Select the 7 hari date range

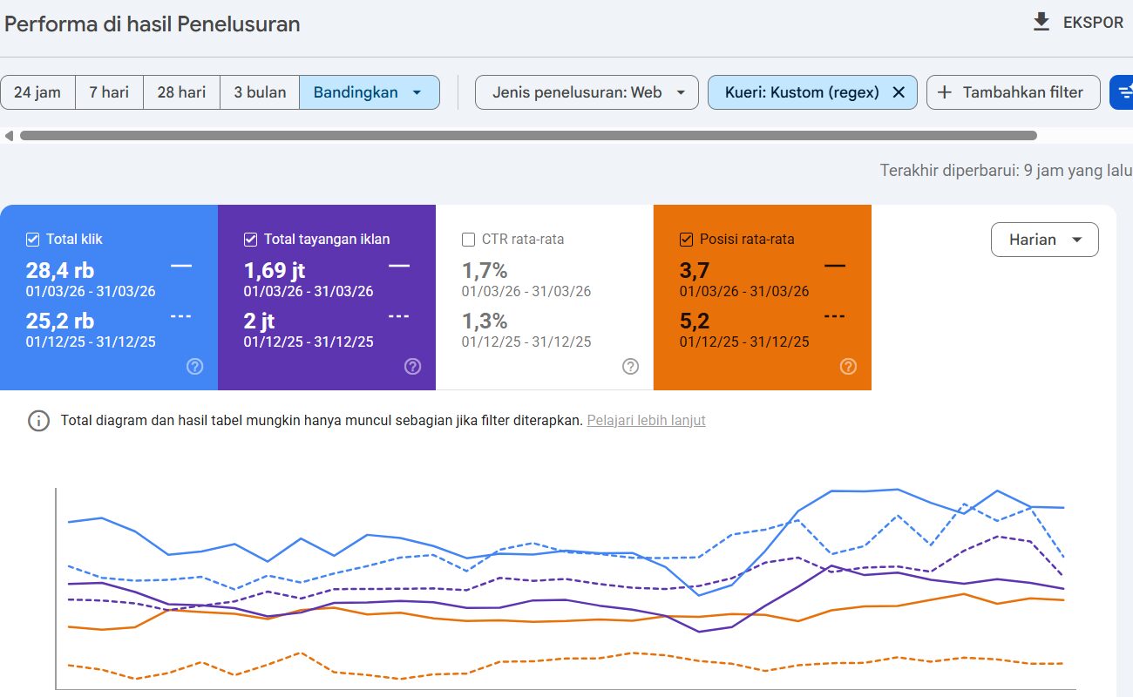pos(109,92)
